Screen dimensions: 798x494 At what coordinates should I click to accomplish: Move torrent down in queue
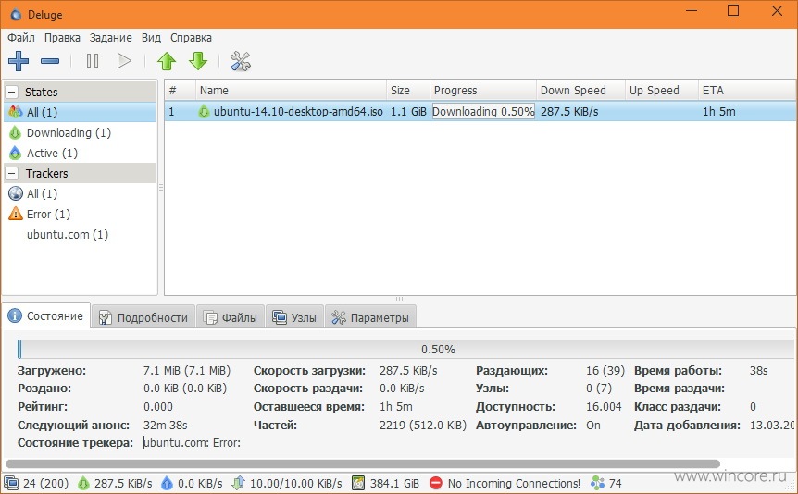pos(198,61)
